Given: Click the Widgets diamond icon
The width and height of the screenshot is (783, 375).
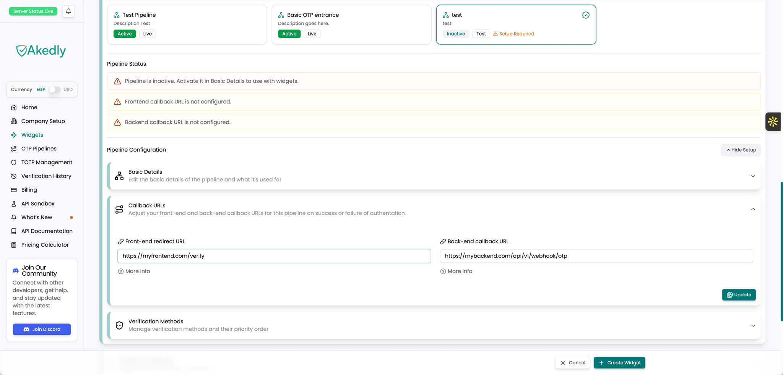Looking at the screenshot, I should pos(14,135).
